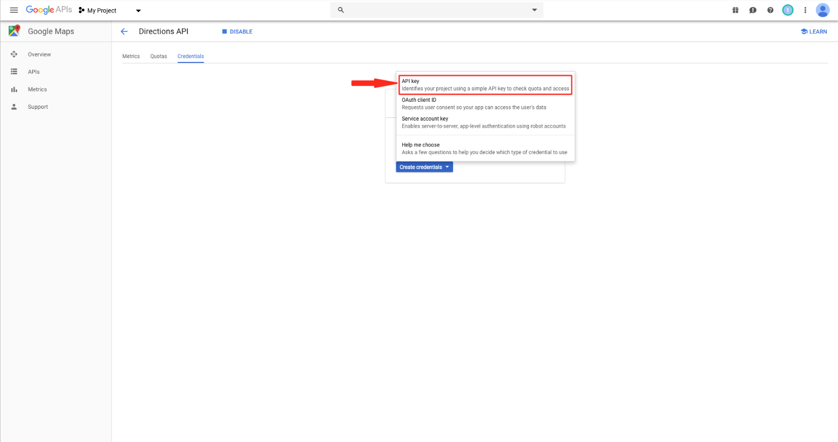Open the My Project selector dropdown
838x442 pixels.
point(110,10)
